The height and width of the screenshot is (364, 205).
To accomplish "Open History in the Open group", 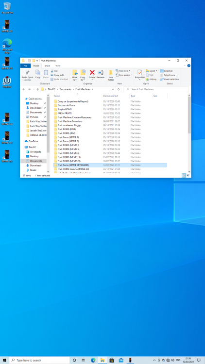I will point(151,79).
